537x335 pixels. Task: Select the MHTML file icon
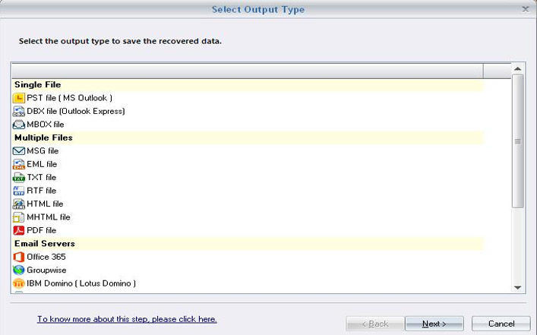tap(18, 217)
